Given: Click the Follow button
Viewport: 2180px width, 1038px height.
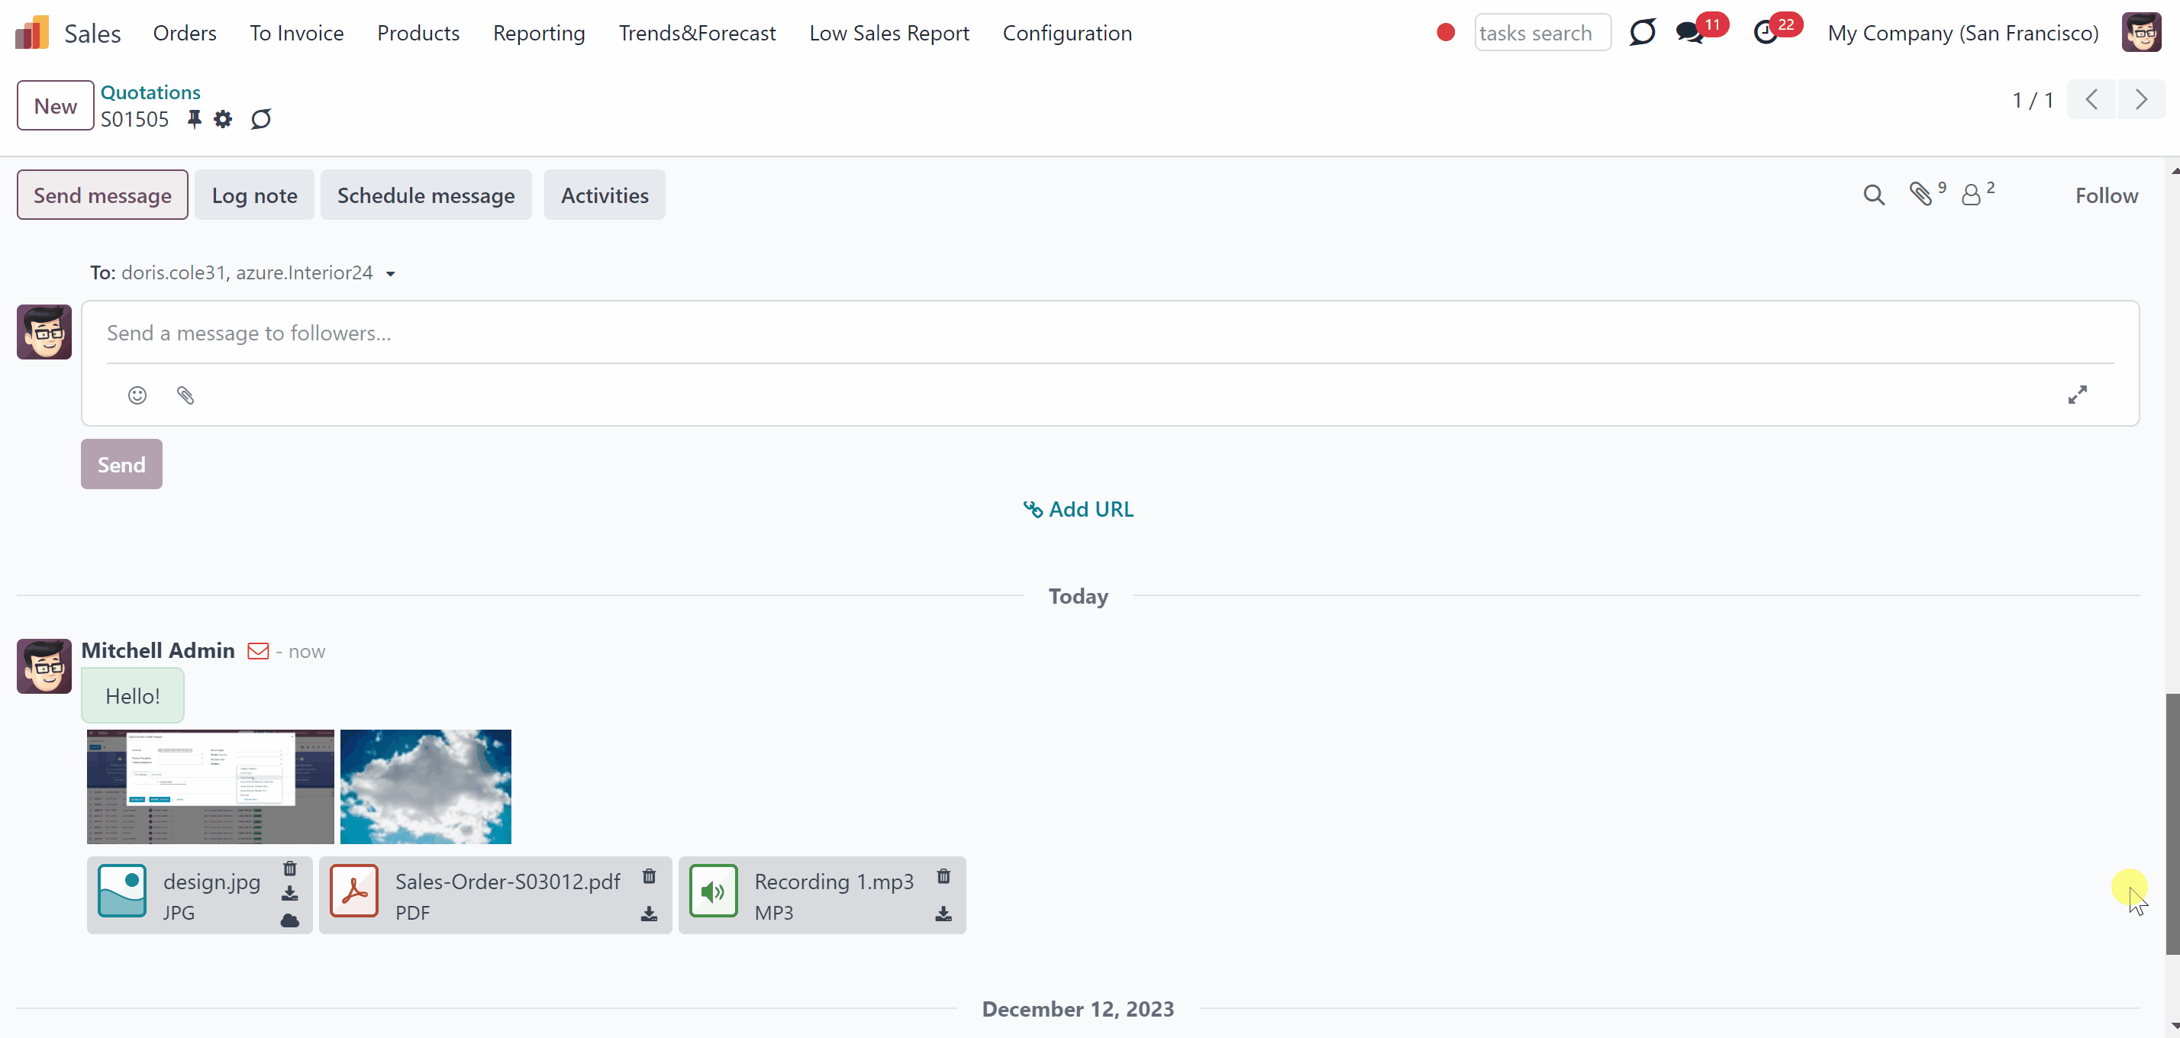Looking at the screenshot, I should point(2107,195).
